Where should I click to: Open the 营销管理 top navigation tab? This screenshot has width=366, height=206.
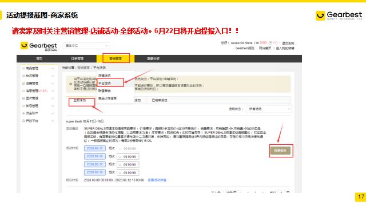(x=116, y=58)
